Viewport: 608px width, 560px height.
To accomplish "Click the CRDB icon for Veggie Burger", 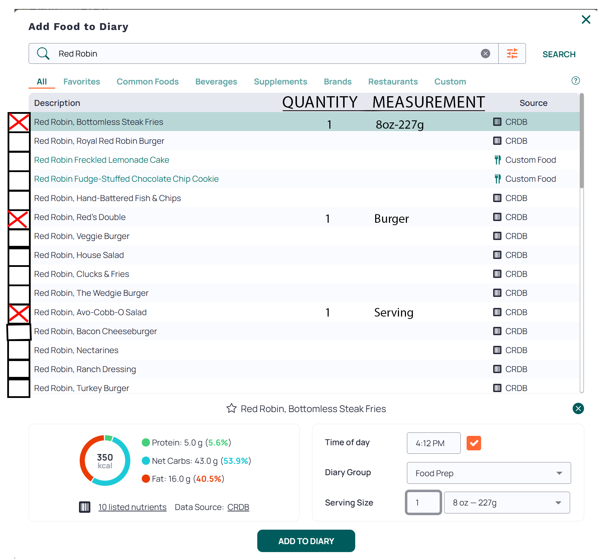I will pos(497,236).
